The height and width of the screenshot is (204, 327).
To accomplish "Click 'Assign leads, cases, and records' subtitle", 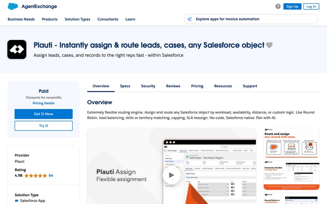I will 108,55.
